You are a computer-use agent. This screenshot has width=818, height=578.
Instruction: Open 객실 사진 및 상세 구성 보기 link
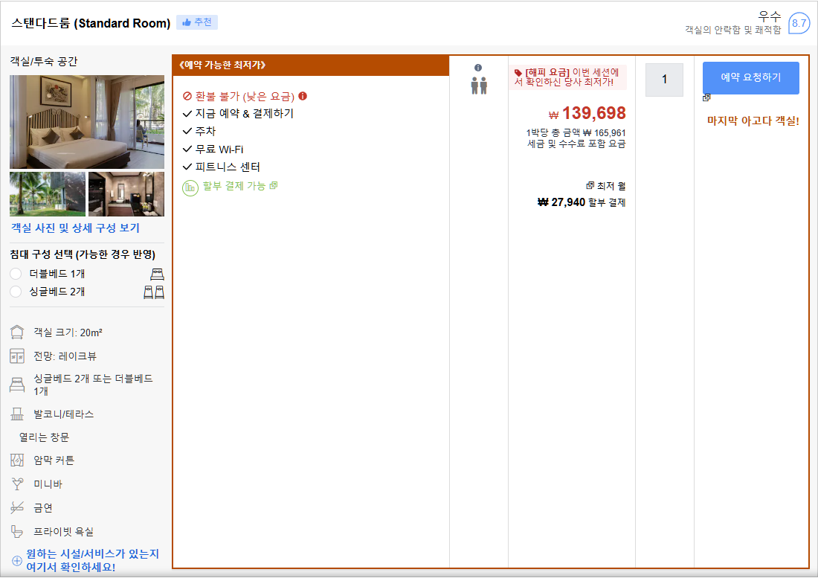click(76, 228)
